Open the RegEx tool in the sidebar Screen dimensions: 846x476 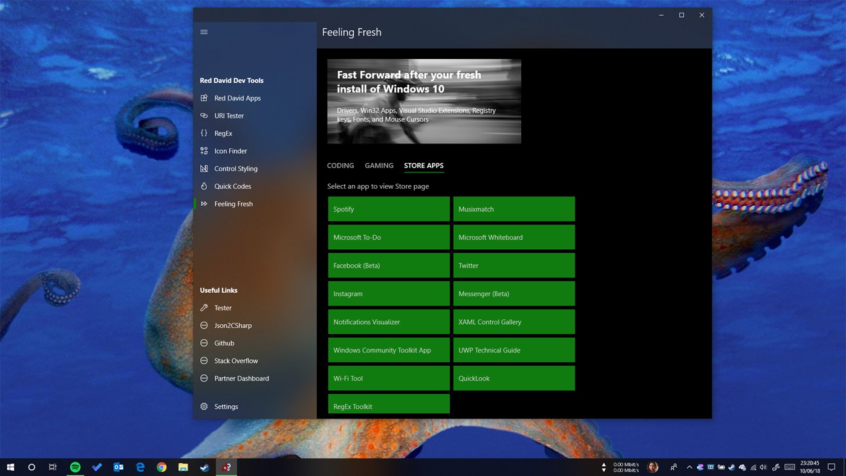tap(255, 133)
